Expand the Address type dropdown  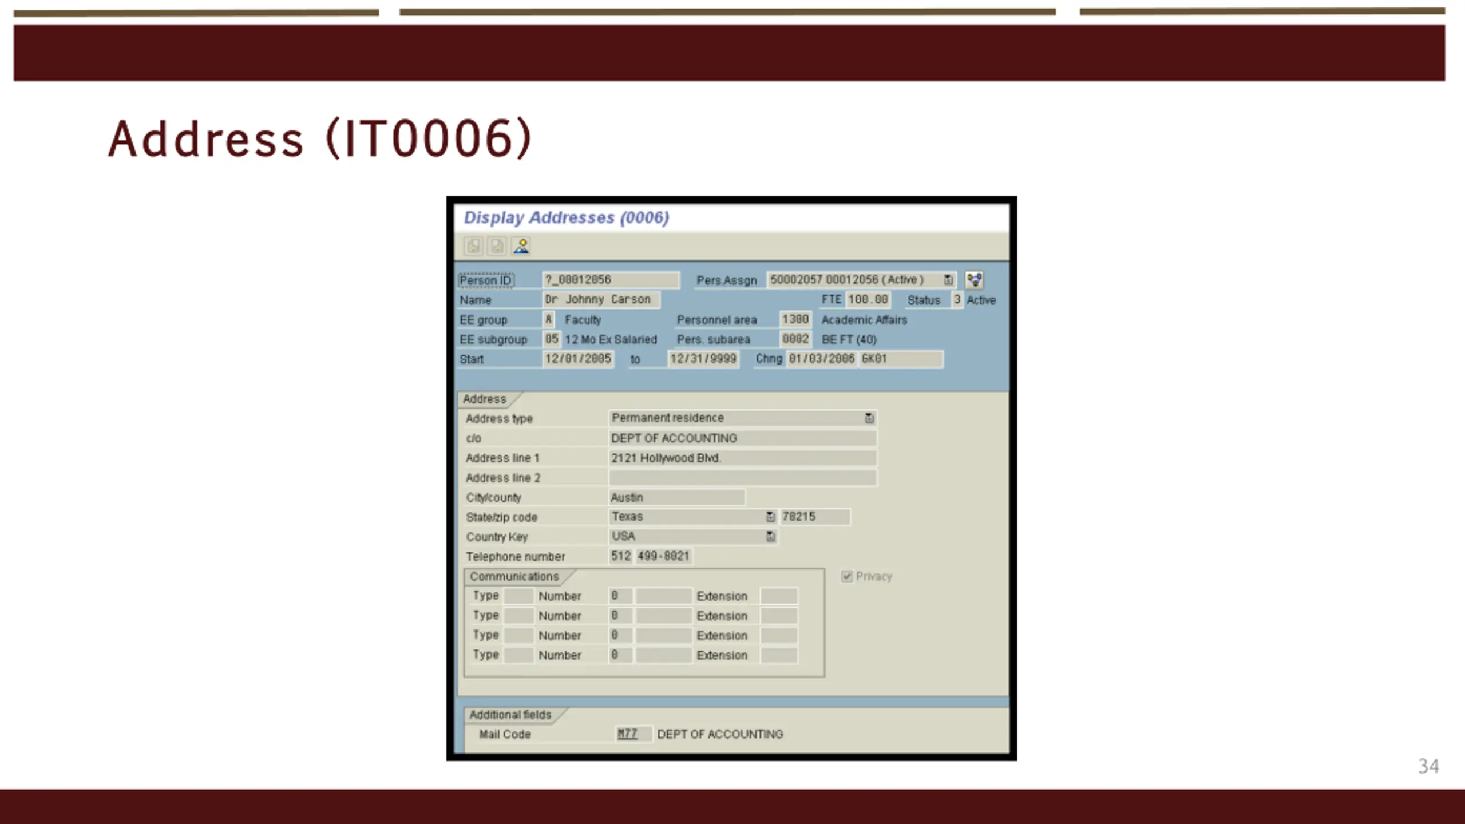869,418
